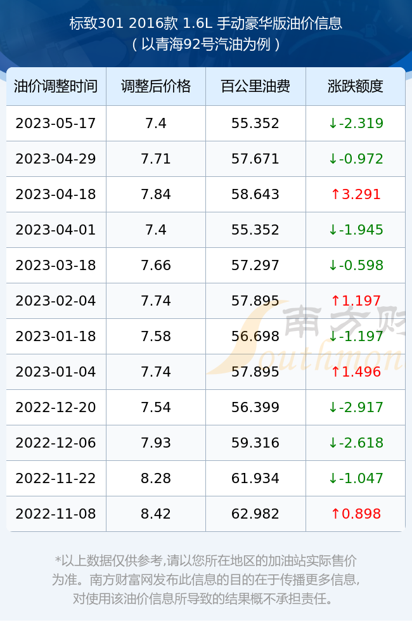Click fuel cost value 62.982
The height and width of the screenshot is (634, 412).
click(x=255, y=514)
